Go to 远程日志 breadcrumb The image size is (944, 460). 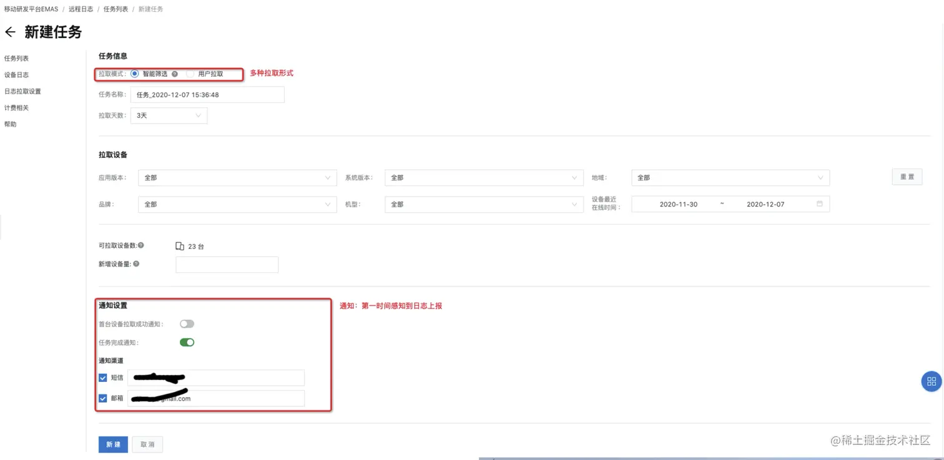pyautogui.click(x=81, y=9)
